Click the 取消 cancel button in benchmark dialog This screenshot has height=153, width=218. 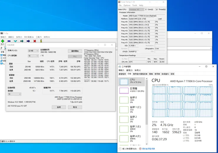[75, 107]
